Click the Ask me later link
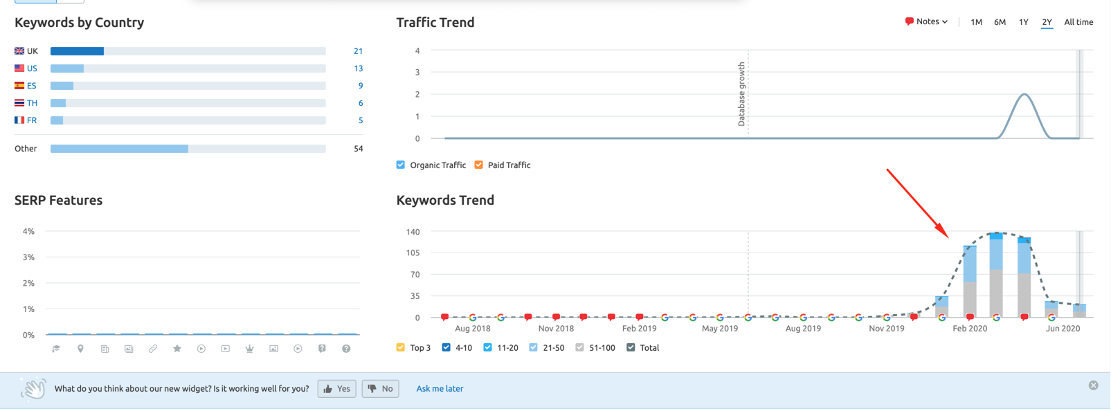This screenshot has height=411, width=1111. pos(440,389)
